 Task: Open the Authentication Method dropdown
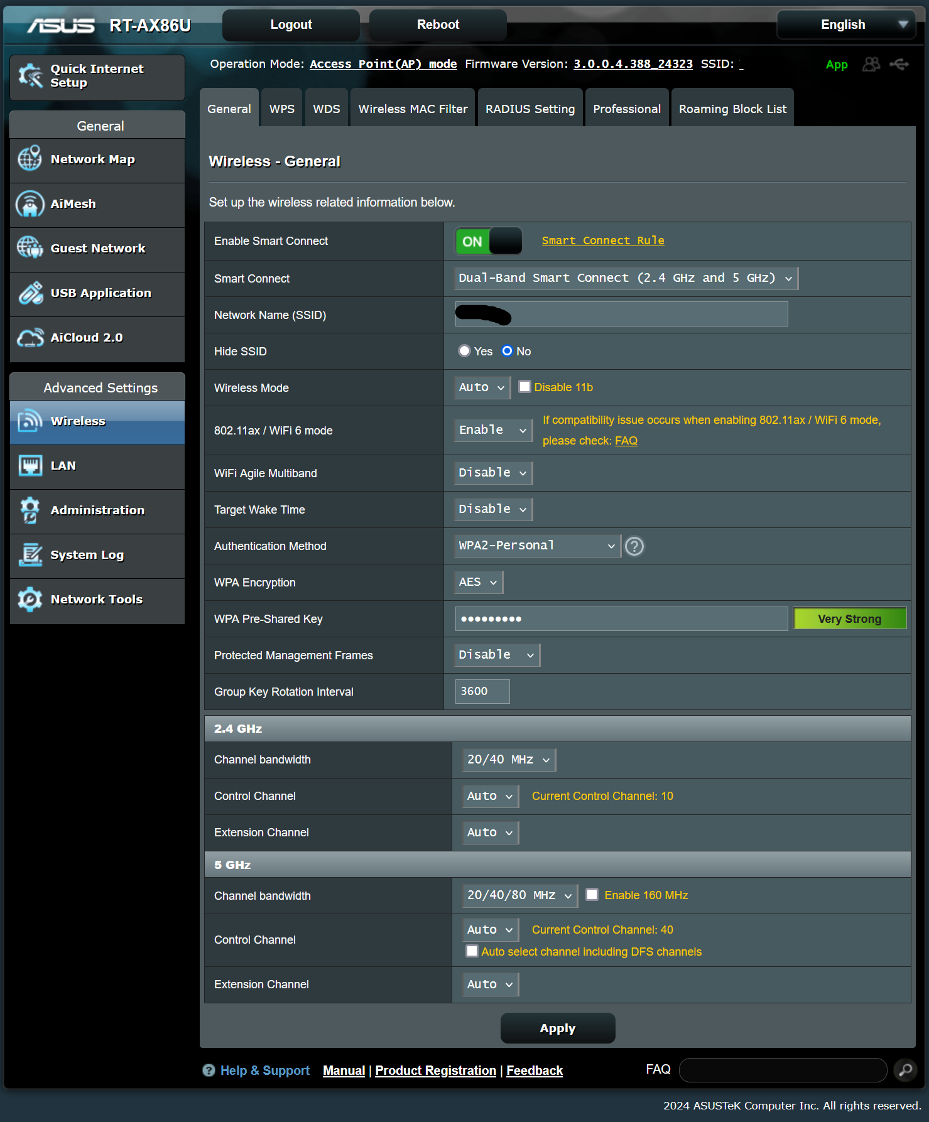pos(538,546)
